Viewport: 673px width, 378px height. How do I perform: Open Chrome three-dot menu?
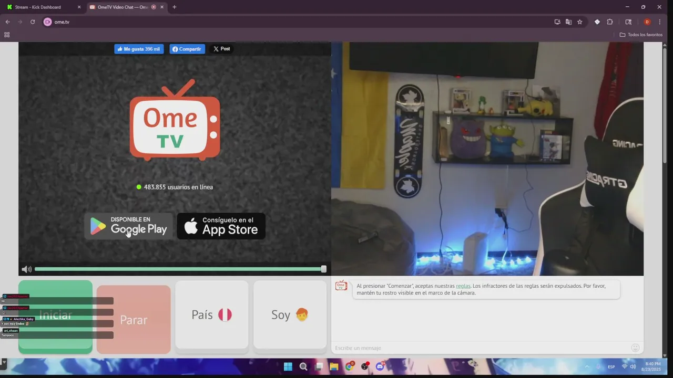click(660, 22)
